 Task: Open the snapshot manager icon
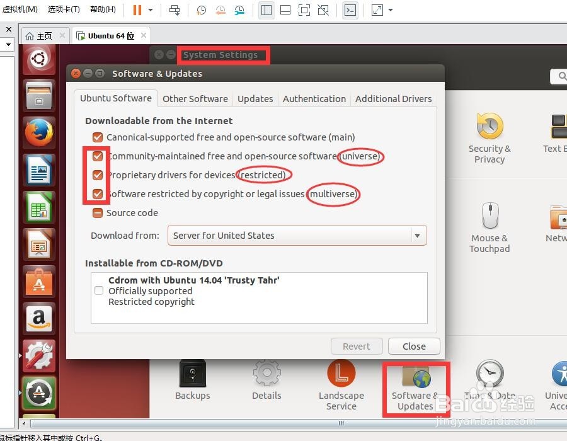[239, 9]
